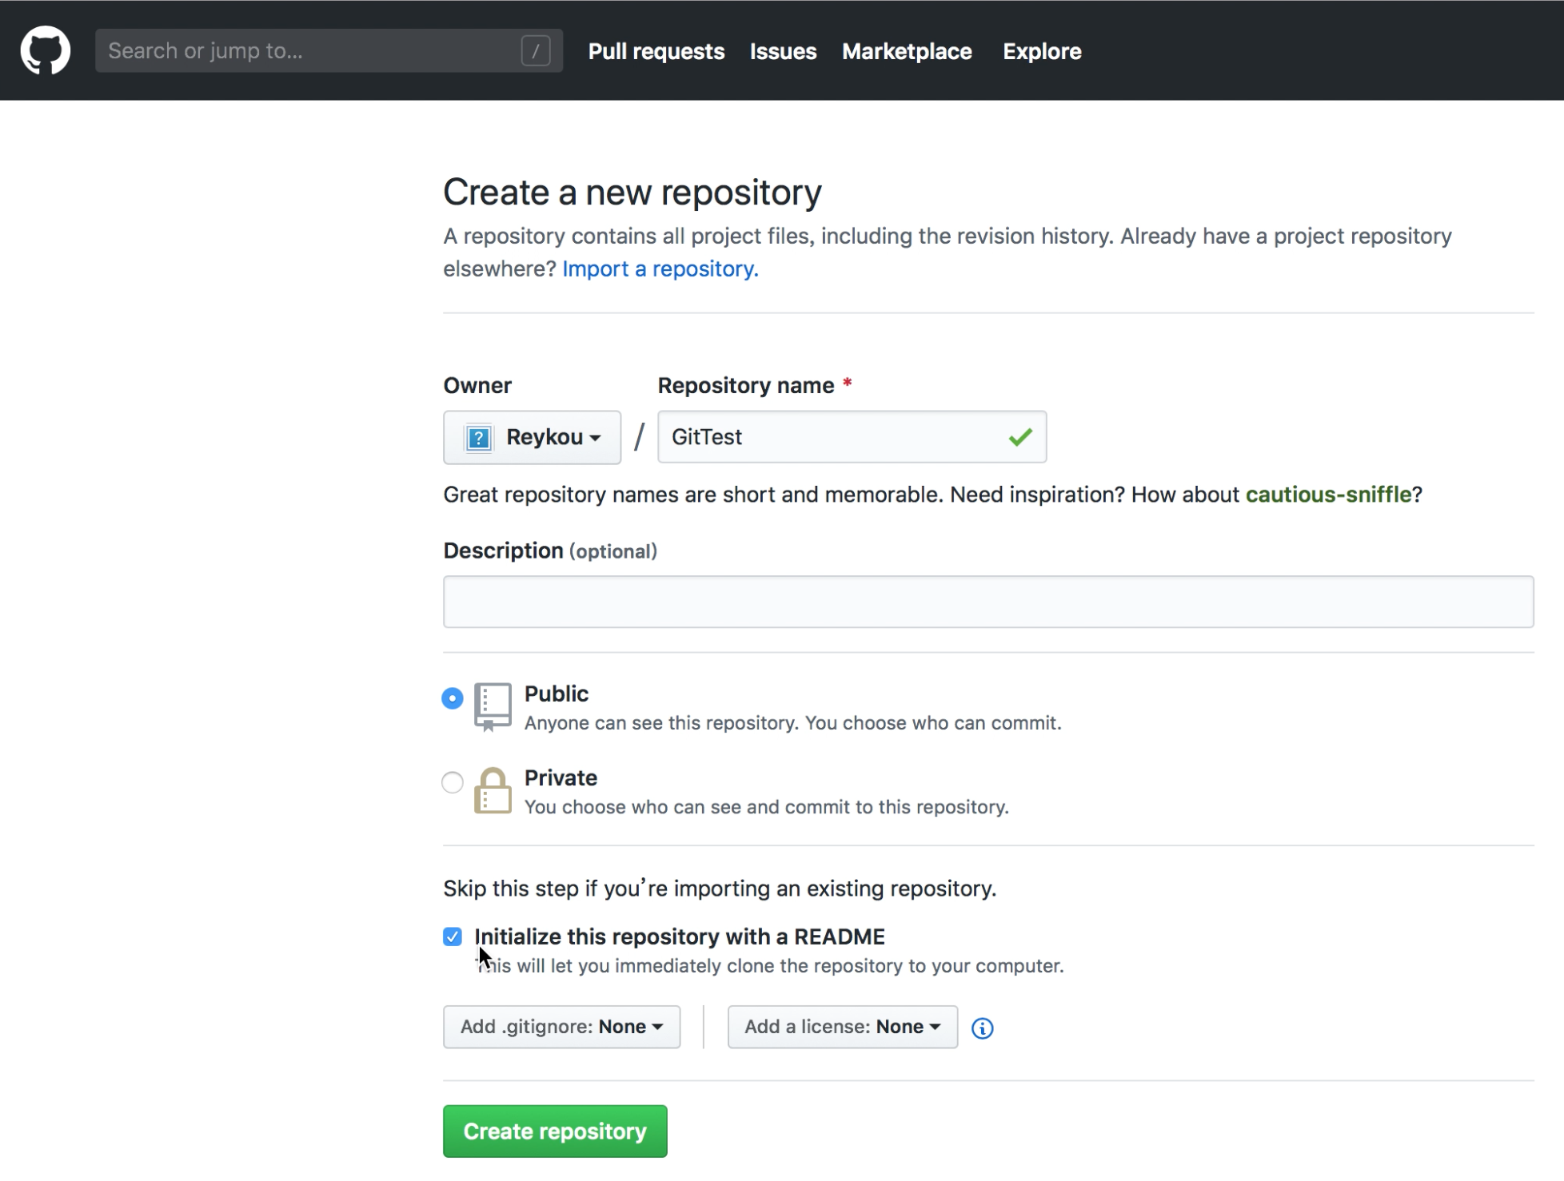The height and width of the screenshot is (1181, 1564).
Task: Select the Public radio button
Action: [x=453, y=698]
